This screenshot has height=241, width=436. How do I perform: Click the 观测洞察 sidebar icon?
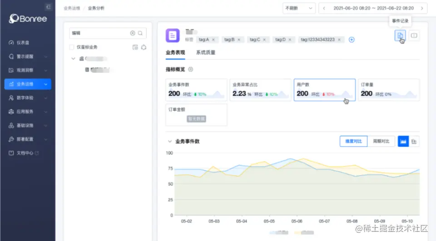[x=11, y=70]
